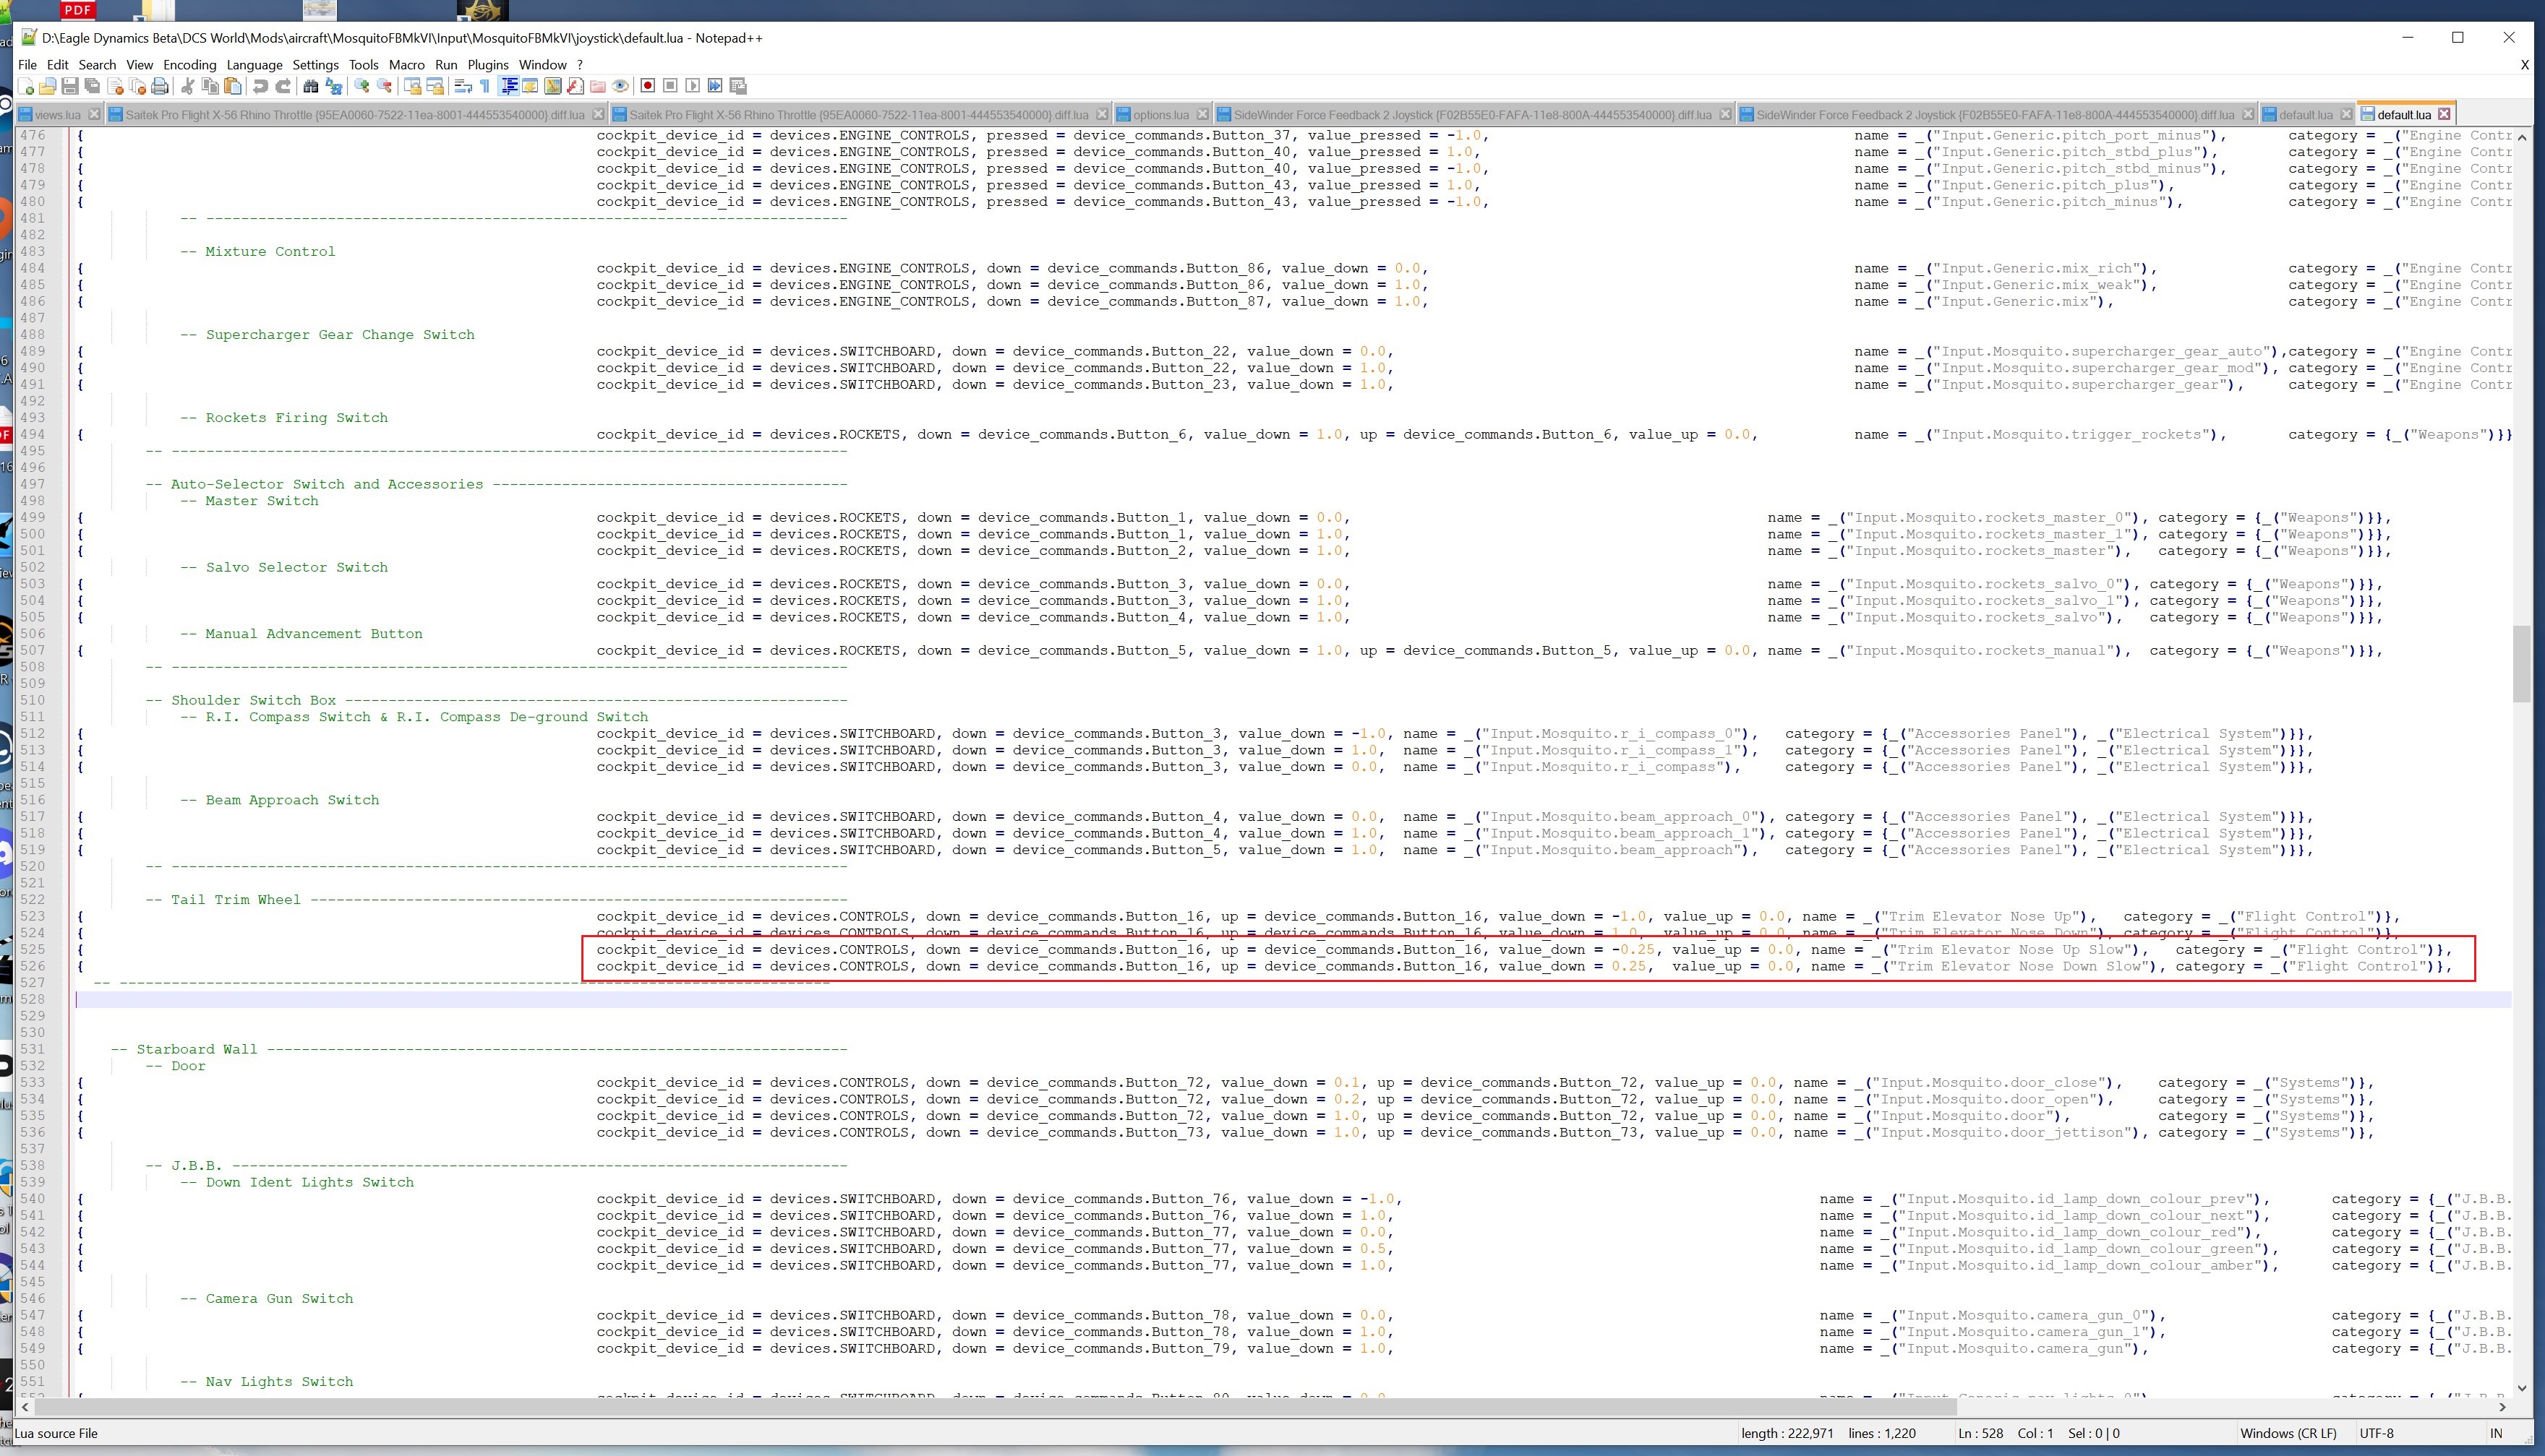Click the Replace toolbar icon
This screenshot has width=2545, height=1456.
tap(334, 86)
